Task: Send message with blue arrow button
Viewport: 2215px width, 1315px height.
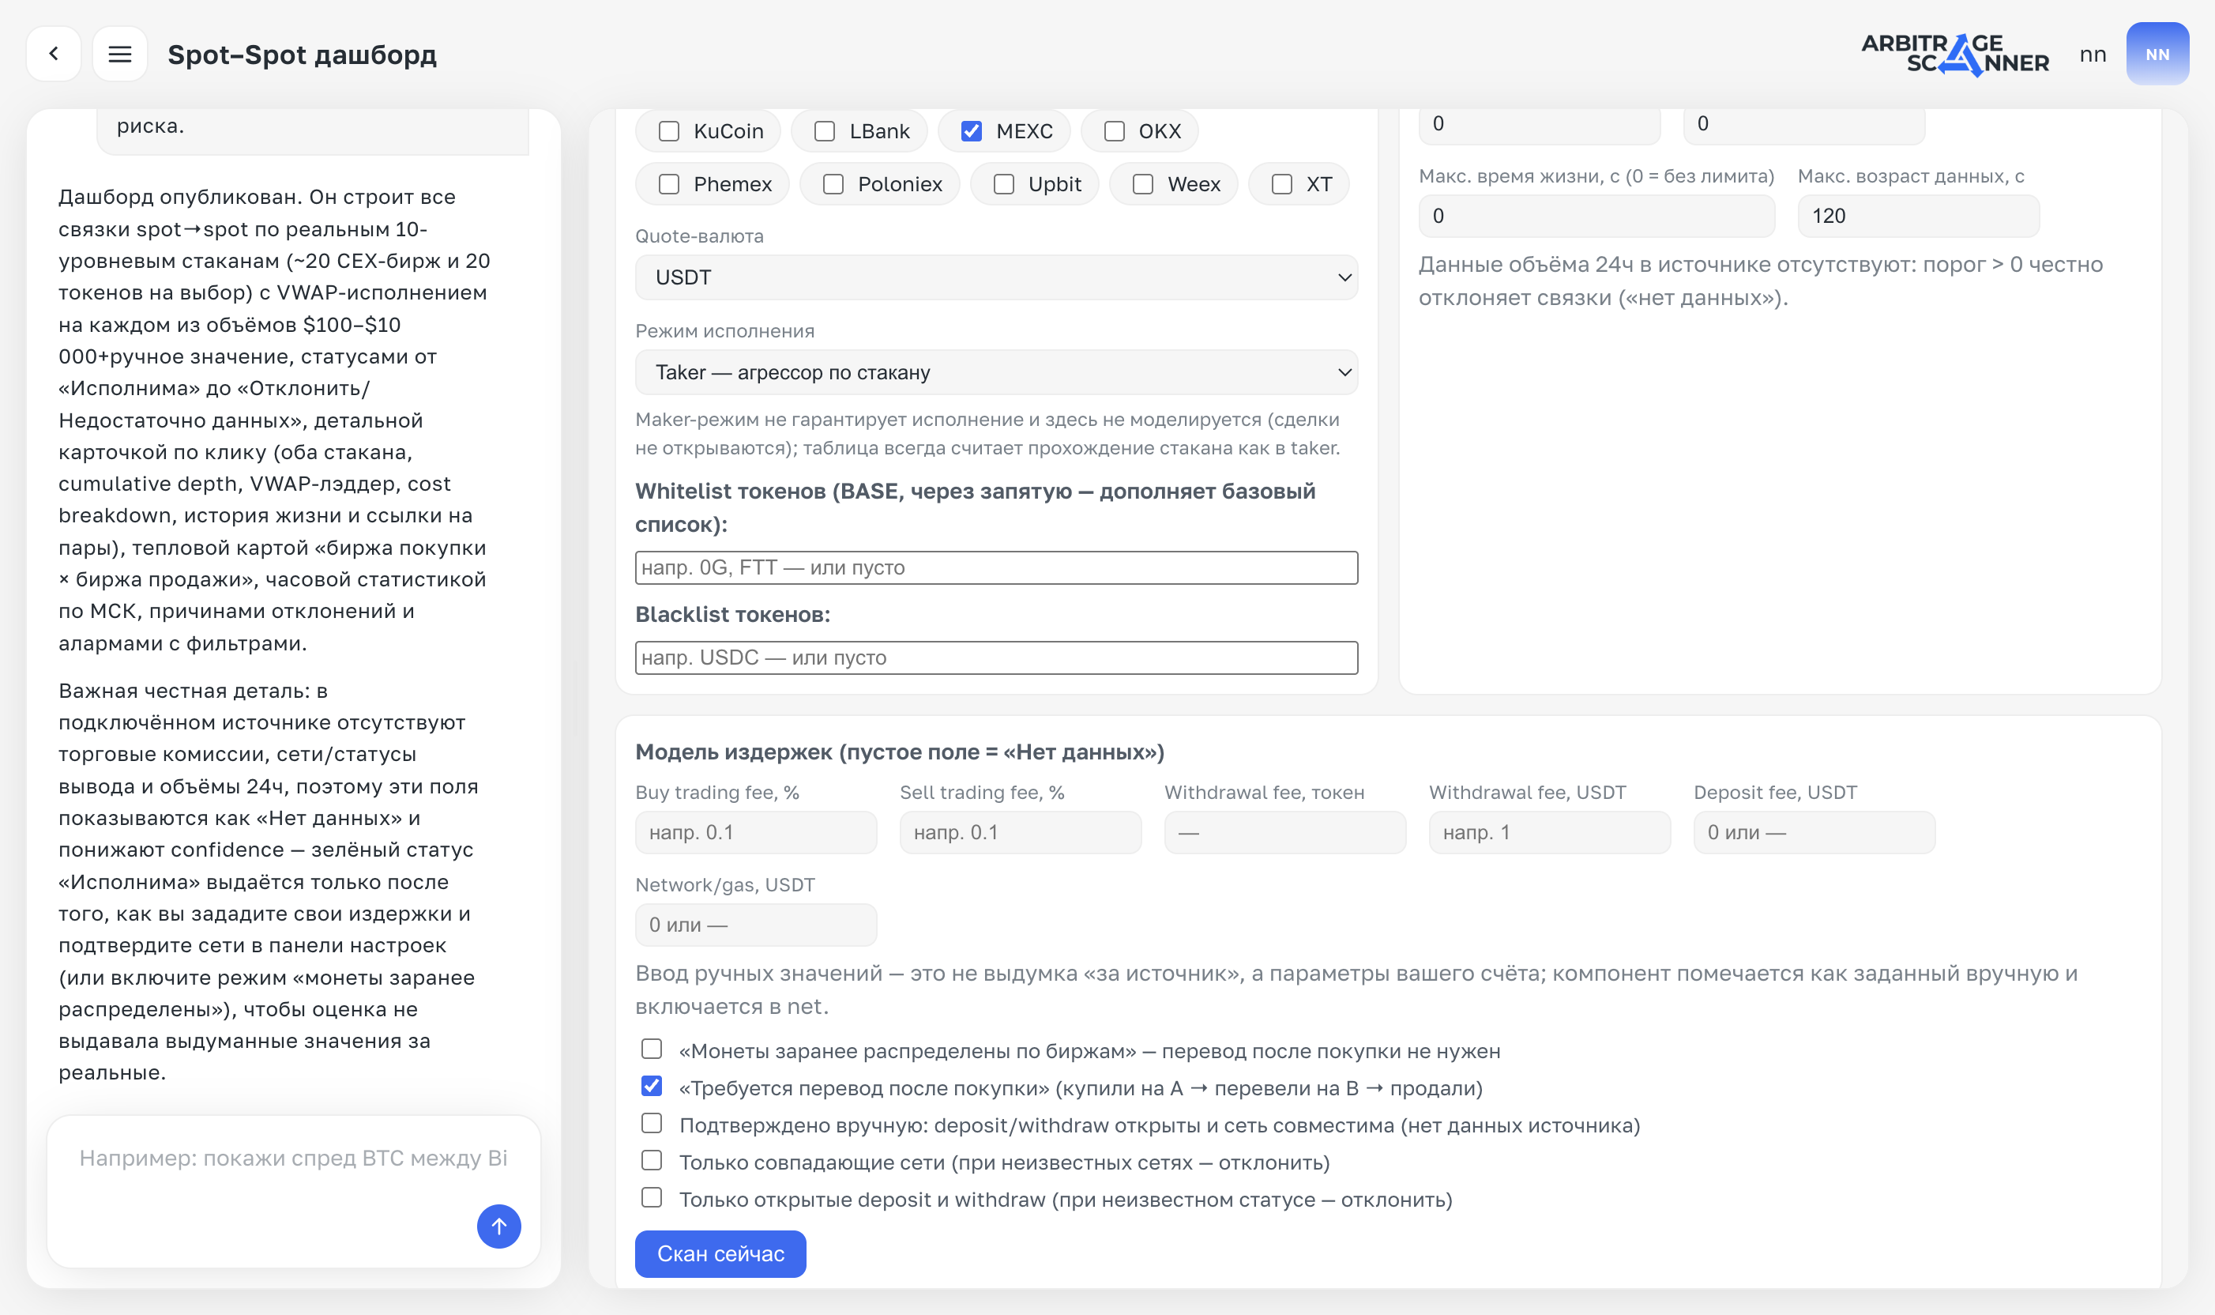Action: click(x=498, y=1226)
